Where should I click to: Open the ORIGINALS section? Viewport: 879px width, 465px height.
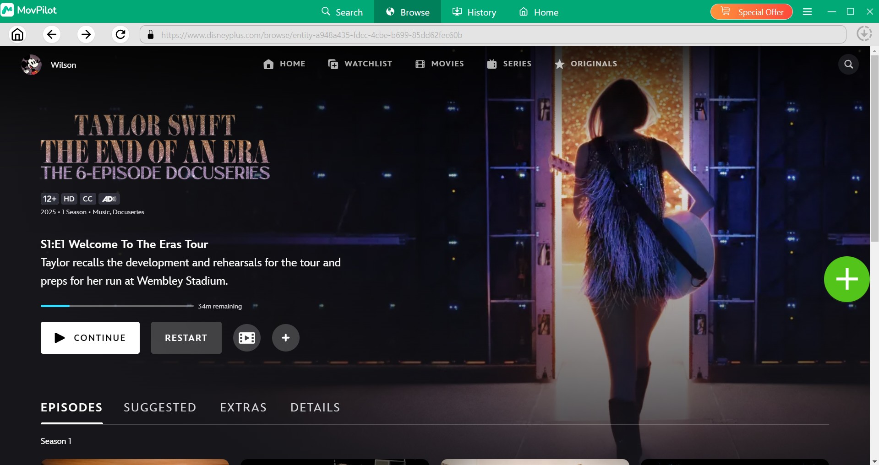pos(586,64)
